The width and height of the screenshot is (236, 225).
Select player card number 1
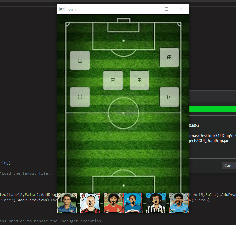(x=67, y=203)
